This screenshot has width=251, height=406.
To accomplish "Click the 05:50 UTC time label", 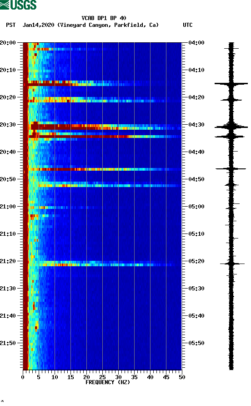I will [196, 343].
